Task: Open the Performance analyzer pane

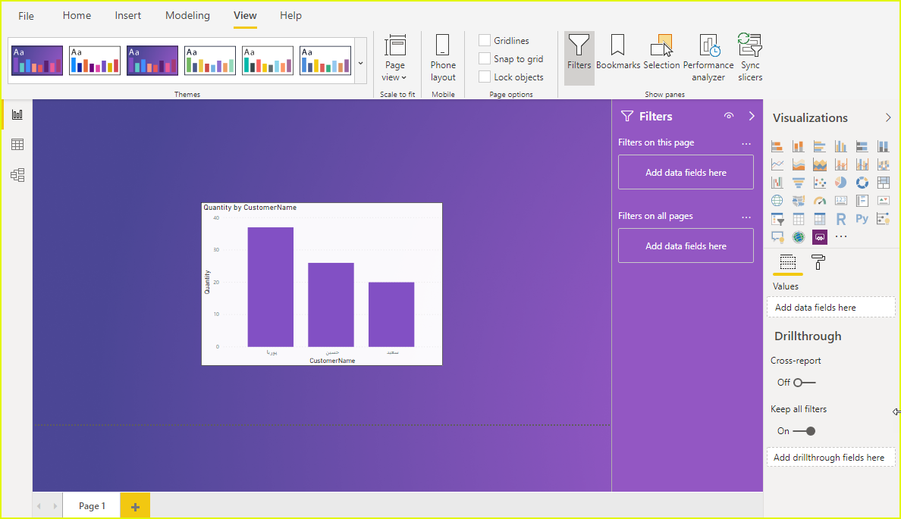Action: 708,58
